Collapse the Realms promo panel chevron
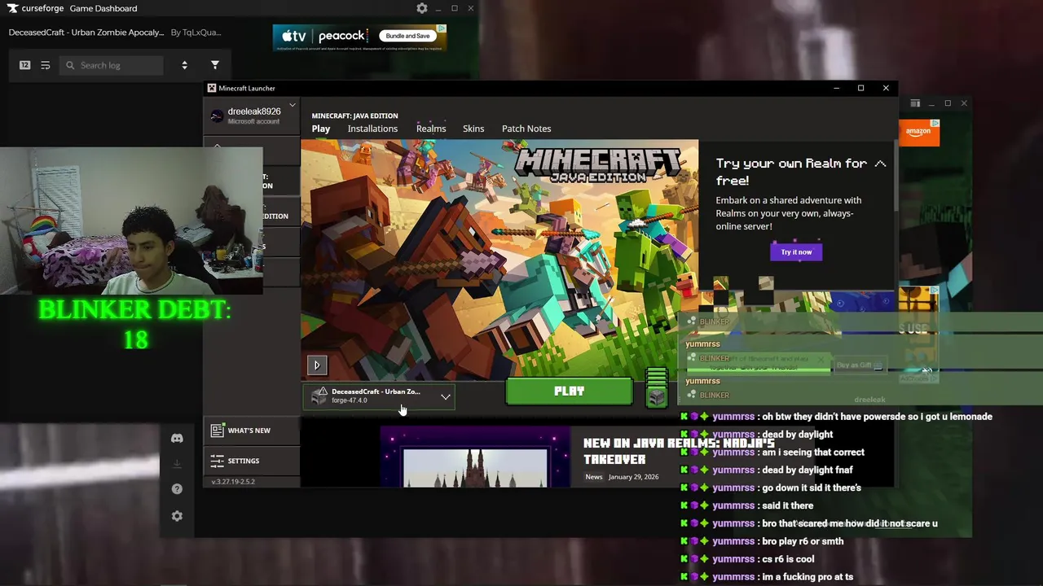The width and height of the screenshot is (1043, 586). [880, 164]
